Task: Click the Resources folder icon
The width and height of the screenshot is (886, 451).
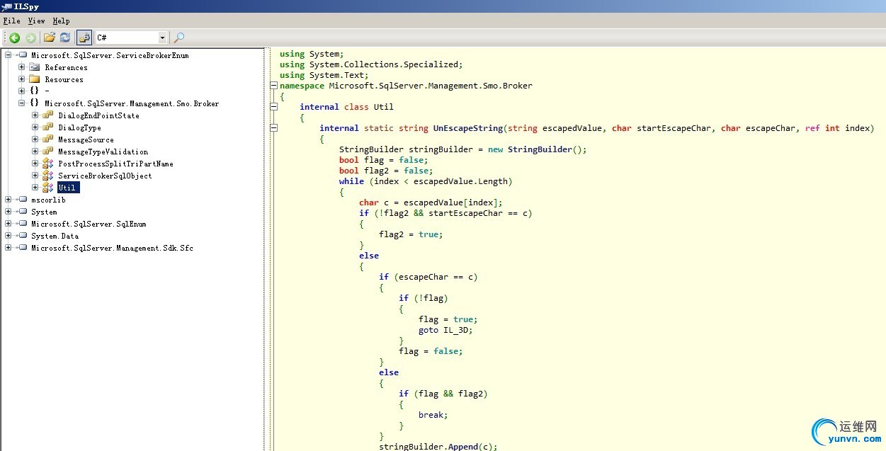Action: 35,79
